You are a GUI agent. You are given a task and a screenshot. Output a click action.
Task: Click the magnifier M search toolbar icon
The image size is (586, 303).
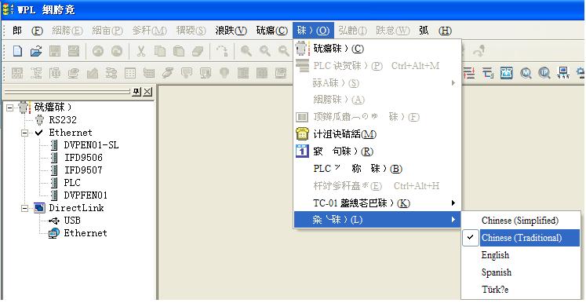[x=526, y=72]
